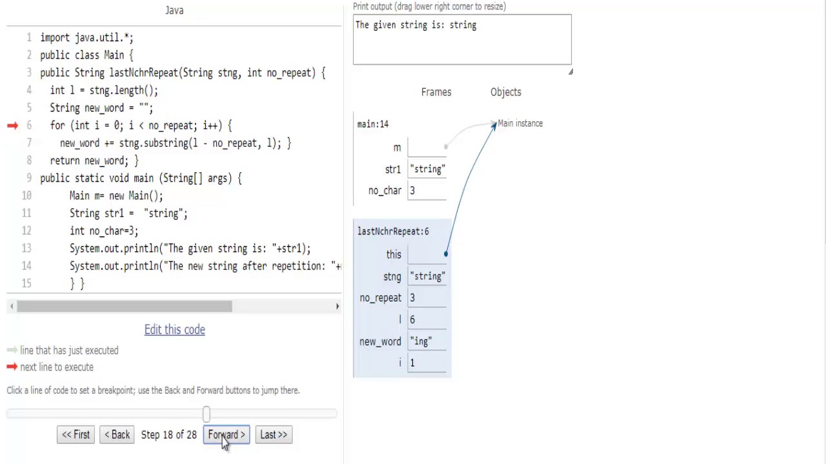
Task: Click the Frames column header
Action: point(436,92)
